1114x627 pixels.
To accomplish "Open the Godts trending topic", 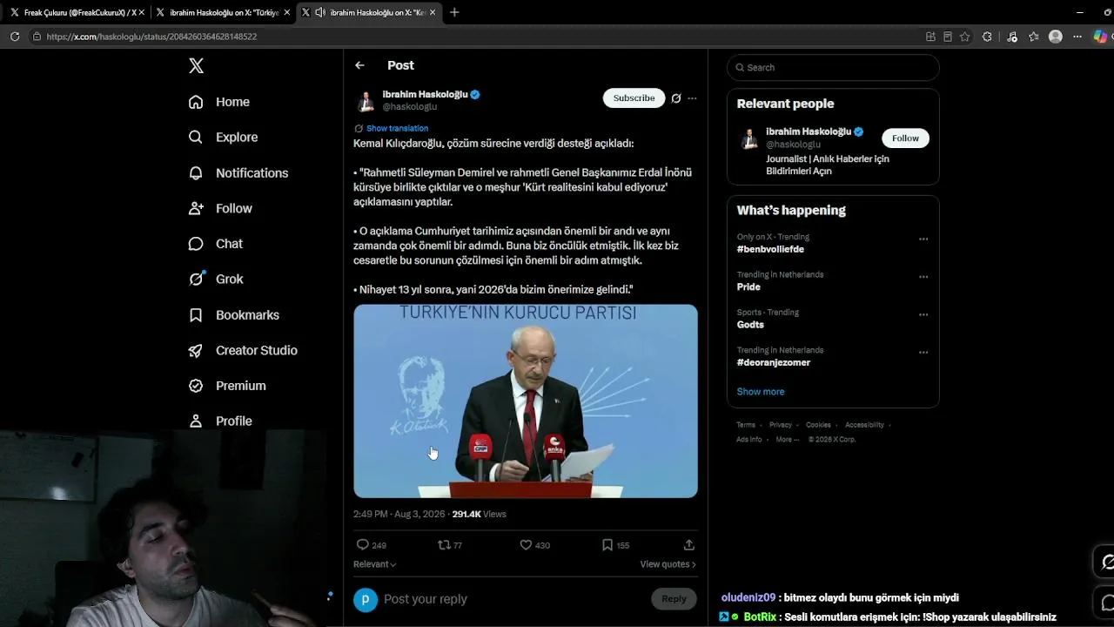I will [750, 325].
